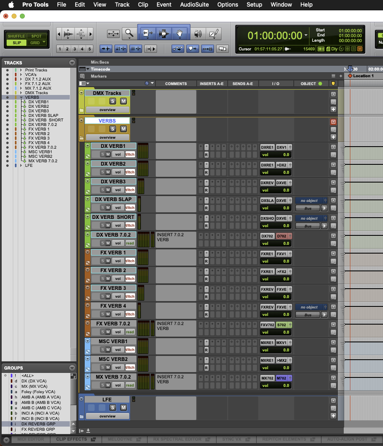Select the Scrubber speaker tool
Image resolution: width=383 pixels, height=446 pixels.
click(x=197, y=34)
